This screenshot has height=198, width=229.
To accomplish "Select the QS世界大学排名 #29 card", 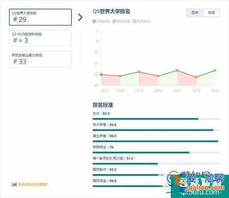I will 40,17.
